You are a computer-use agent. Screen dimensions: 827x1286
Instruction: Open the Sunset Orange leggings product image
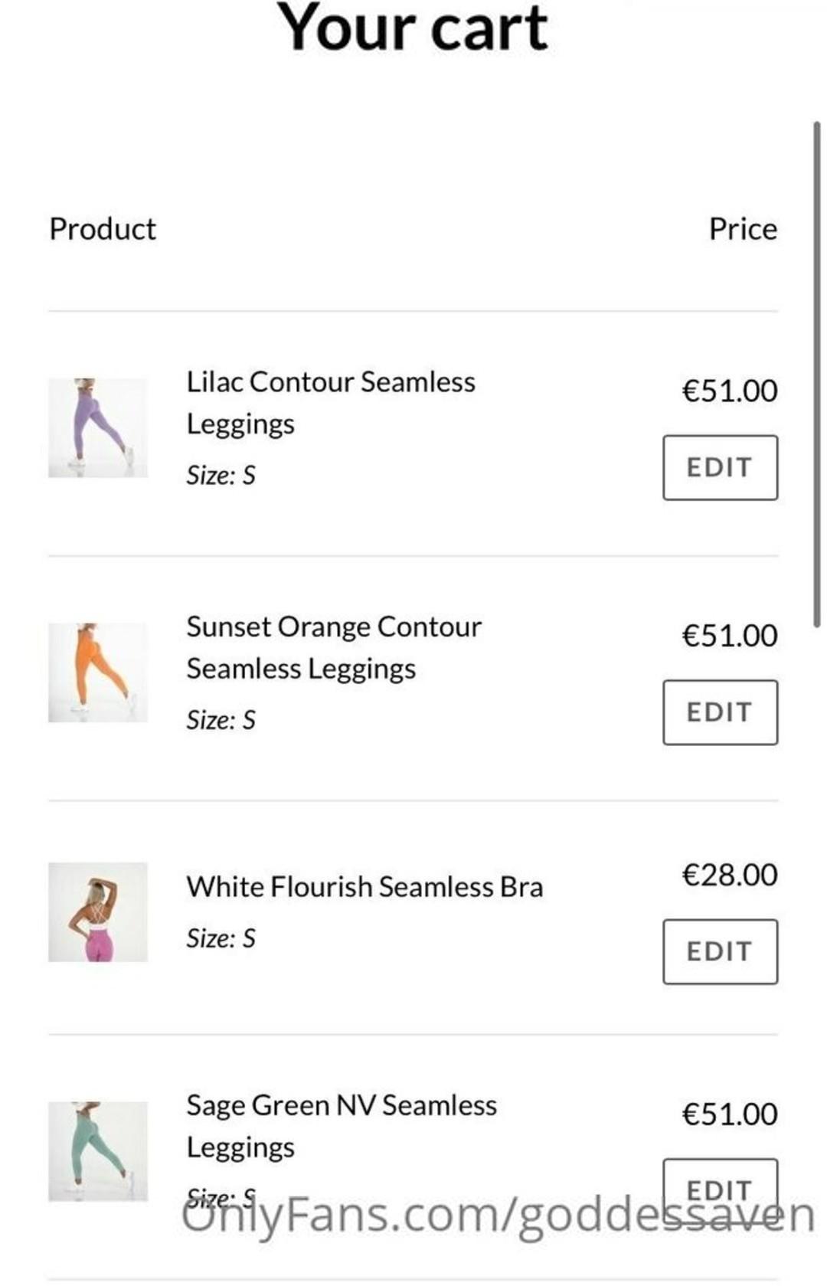tap(97, 672)
